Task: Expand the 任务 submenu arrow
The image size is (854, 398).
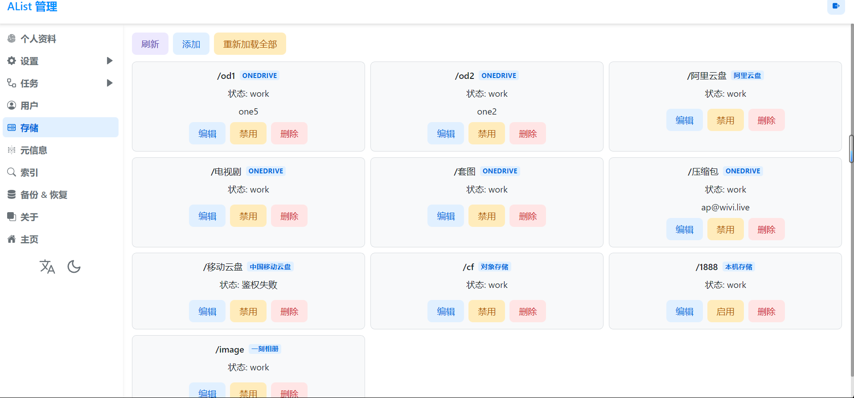Action: click(110, 83)
